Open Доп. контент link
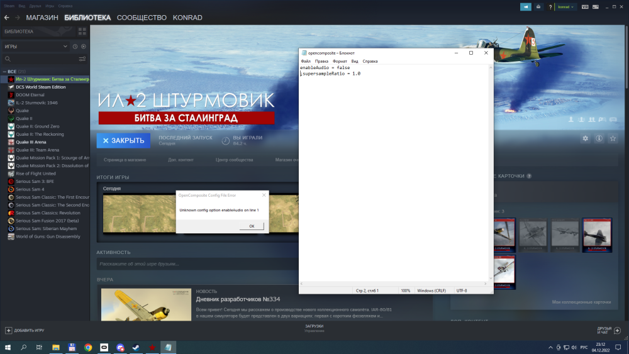Viewport: 629px width, 354px height. pyautogui.click(x=181, y=160)
